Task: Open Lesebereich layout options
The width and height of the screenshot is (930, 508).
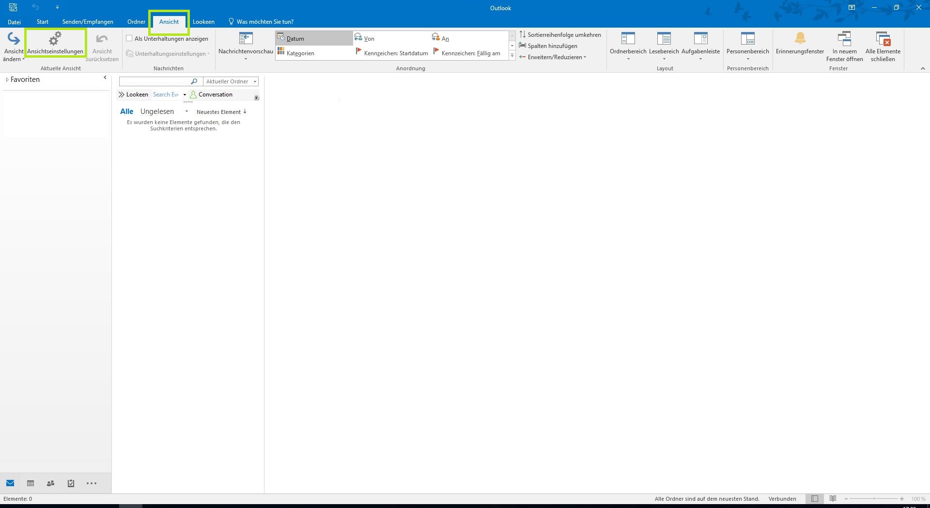Action: tap(664, 47)
